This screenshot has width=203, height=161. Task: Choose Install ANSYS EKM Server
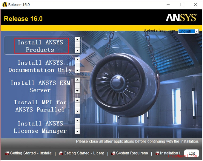coord(40,86)
